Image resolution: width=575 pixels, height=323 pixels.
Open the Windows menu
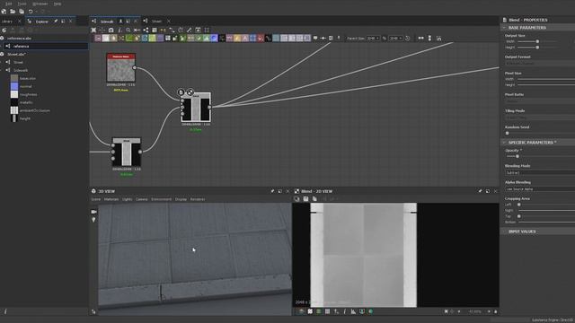(40, 4)
